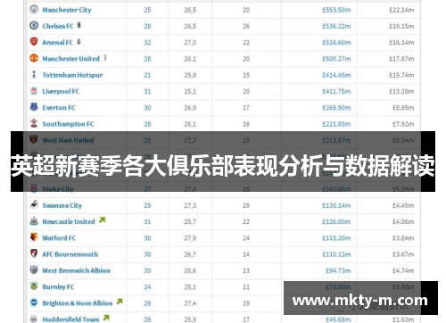446x323 pixels.
Task: Click squad size 32 for Arsenal FC
Action: click(x=147, y=43)
